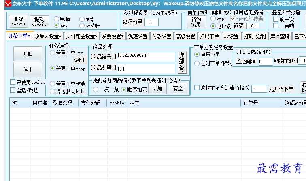Screen dimensions: 306x181
Task: Select the 电脑 radio option
Action: [x=56, y=19]
